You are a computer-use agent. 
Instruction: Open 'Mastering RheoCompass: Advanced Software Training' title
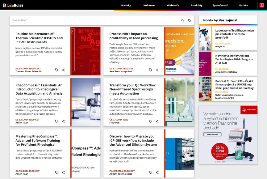38,140
